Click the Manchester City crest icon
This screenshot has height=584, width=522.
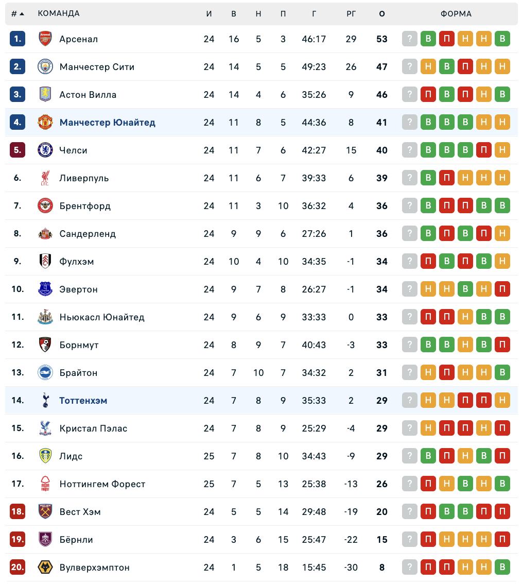pyautogui.click(x=45, y=67)
